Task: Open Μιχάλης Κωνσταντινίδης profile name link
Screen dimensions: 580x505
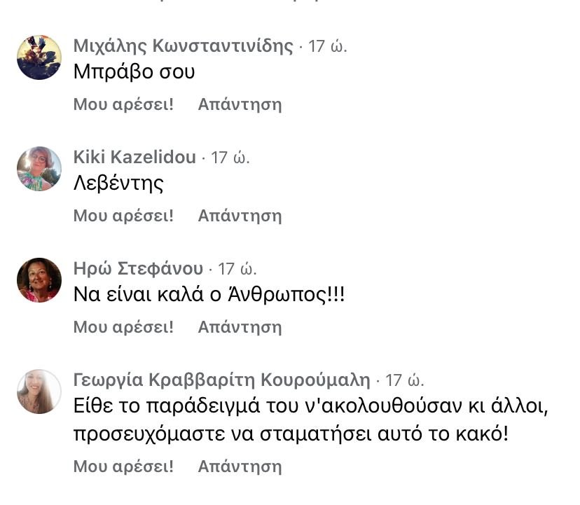Action: [183, 46]
